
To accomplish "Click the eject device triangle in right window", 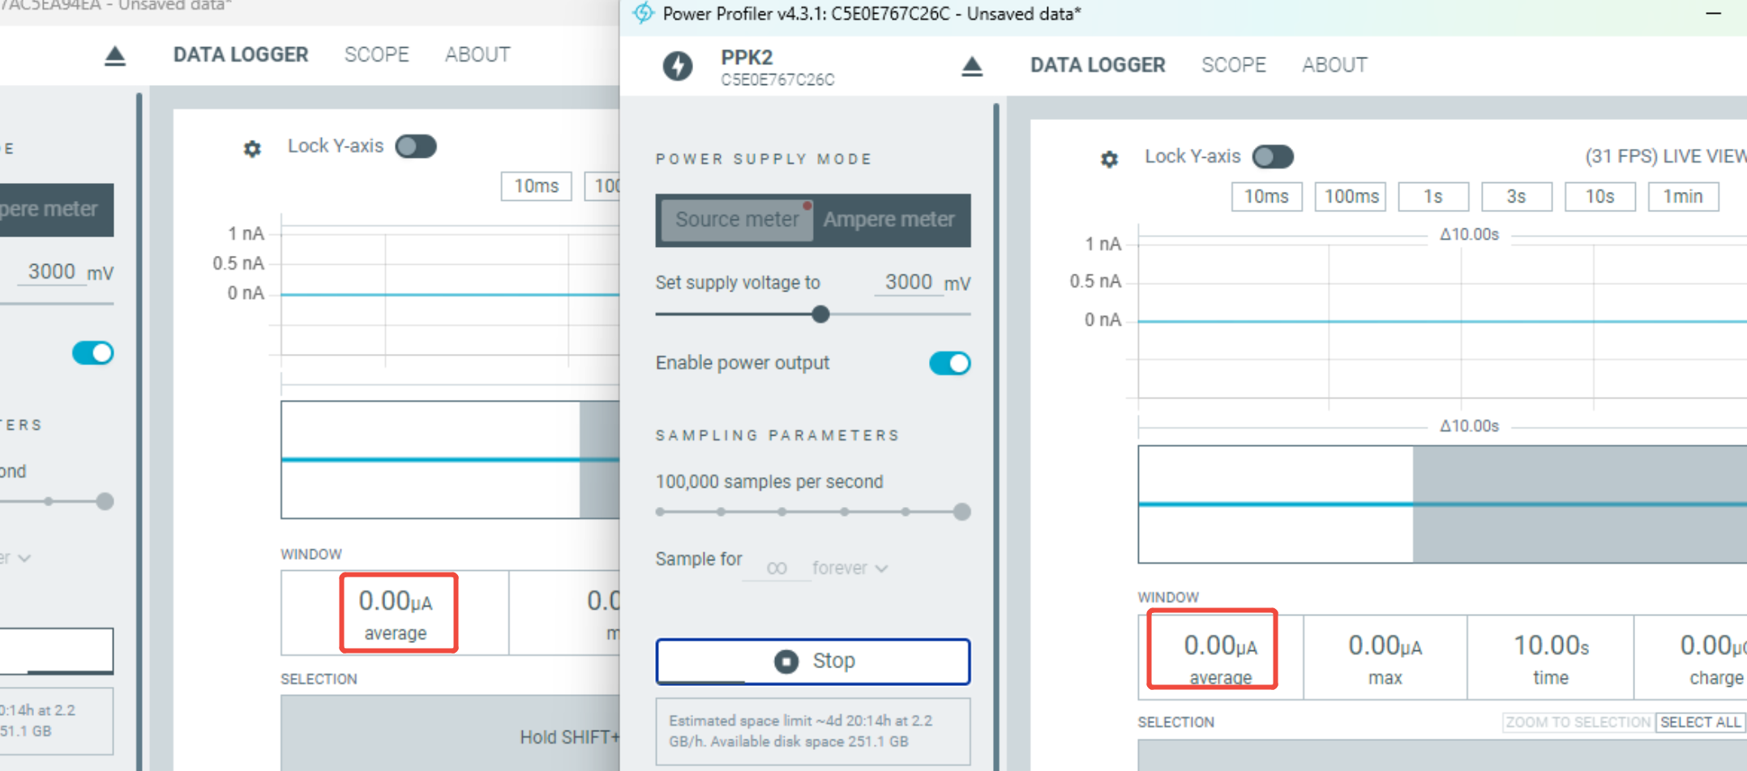I will 972,66.
